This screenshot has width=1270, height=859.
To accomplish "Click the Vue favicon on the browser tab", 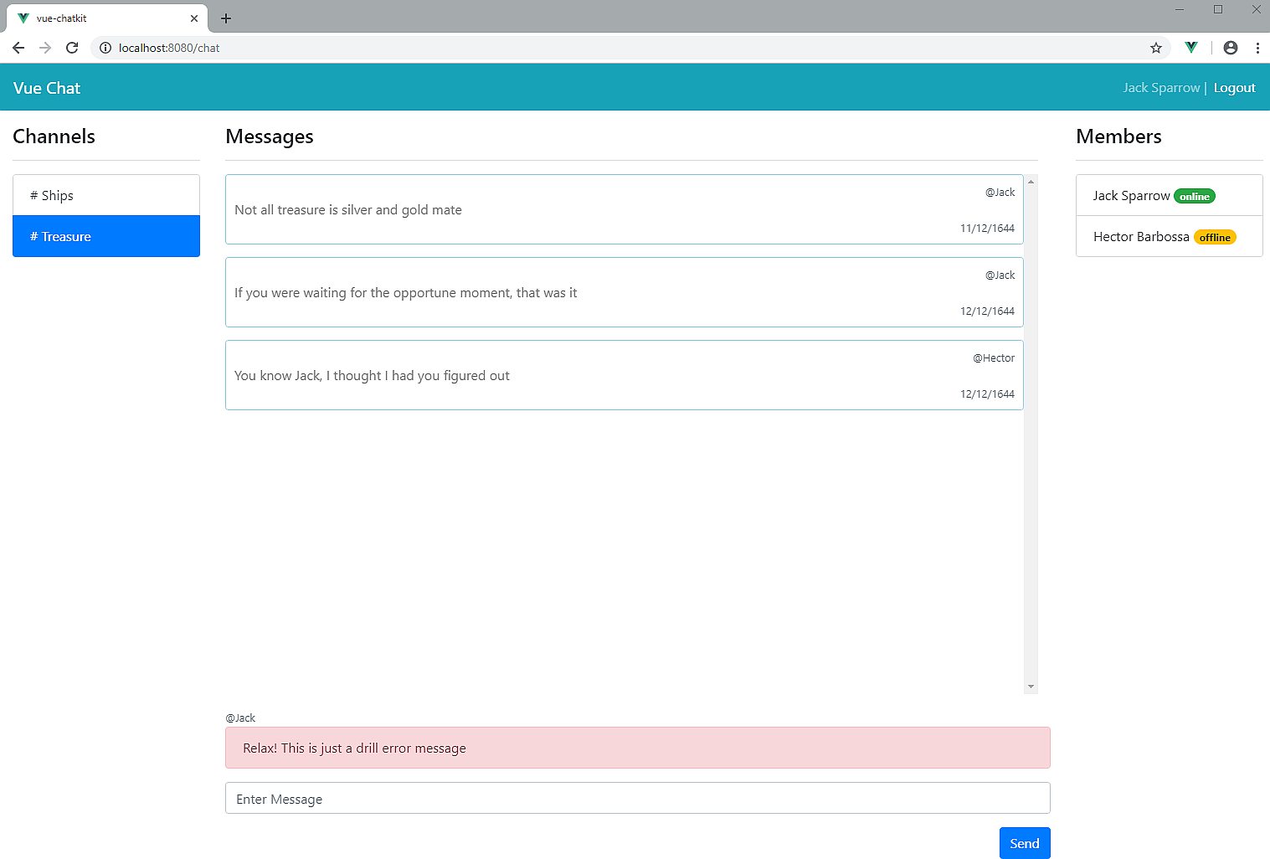I will (23, 18).
